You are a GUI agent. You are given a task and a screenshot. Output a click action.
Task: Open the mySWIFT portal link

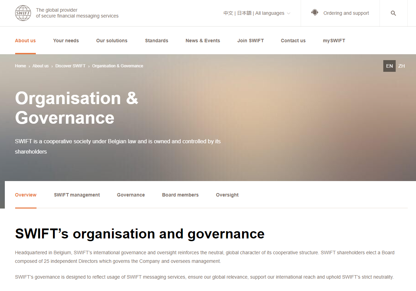coord(334,41)
